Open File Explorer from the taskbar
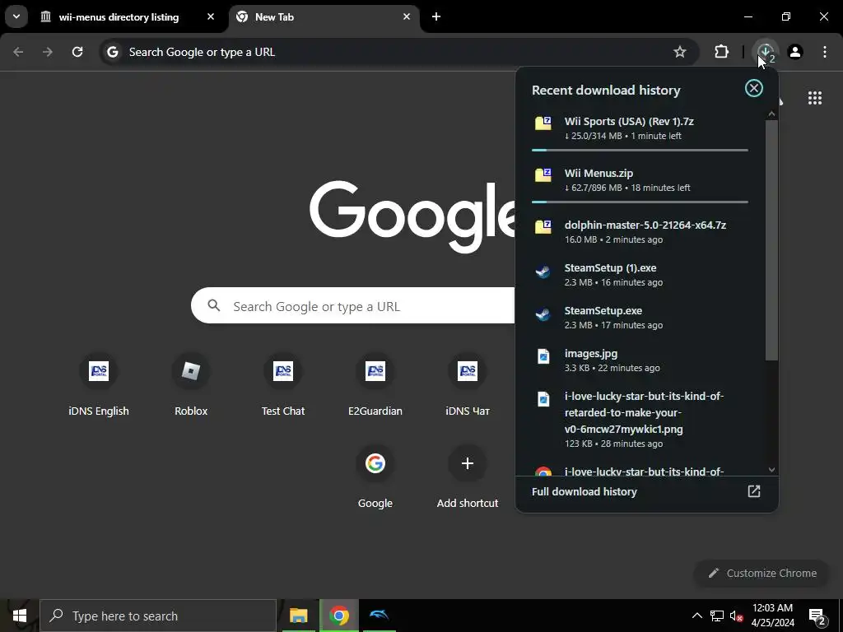The height and width of the screenshot is (632, 843). tap(298, 616)
